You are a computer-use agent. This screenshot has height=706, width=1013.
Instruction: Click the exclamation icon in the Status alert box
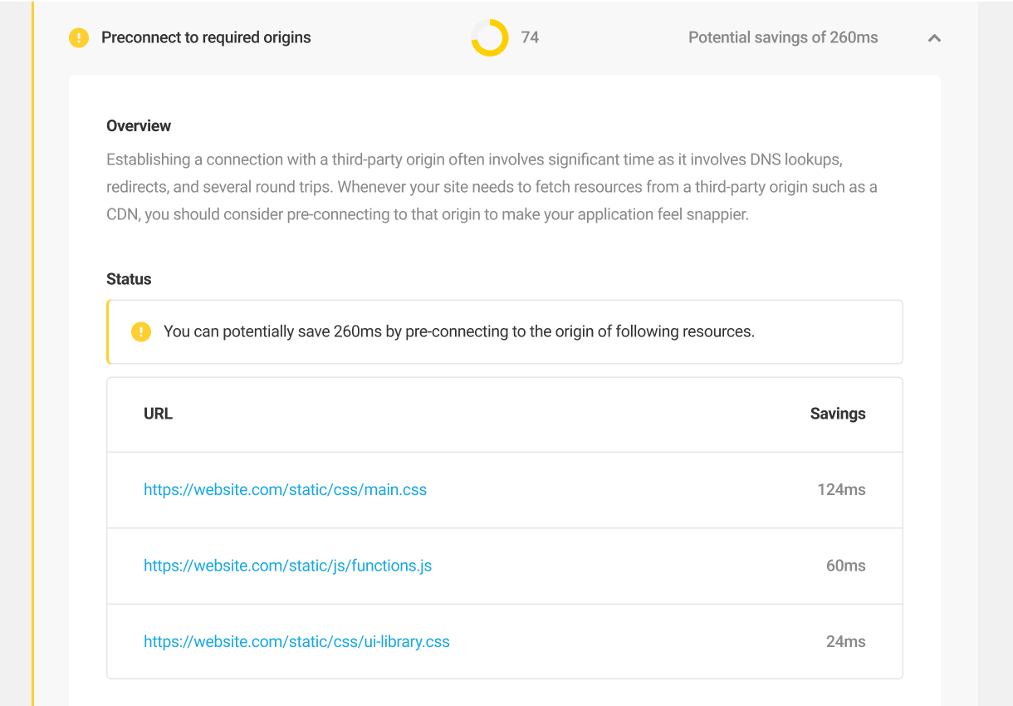[x=140, y=331]
